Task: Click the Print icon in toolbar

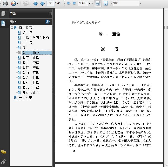Action: [5, 3]
